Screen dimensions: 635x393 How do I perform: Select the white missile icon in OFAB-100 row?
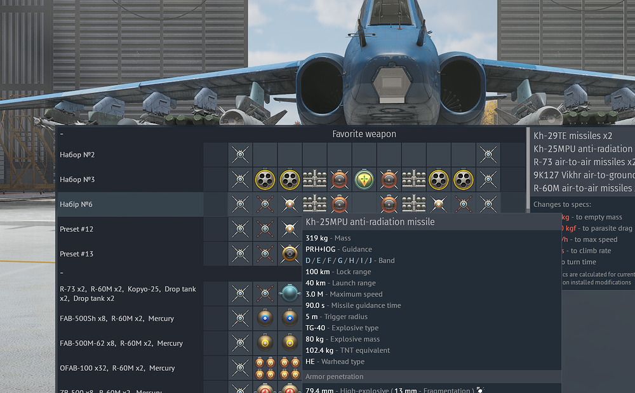(240, 368)
